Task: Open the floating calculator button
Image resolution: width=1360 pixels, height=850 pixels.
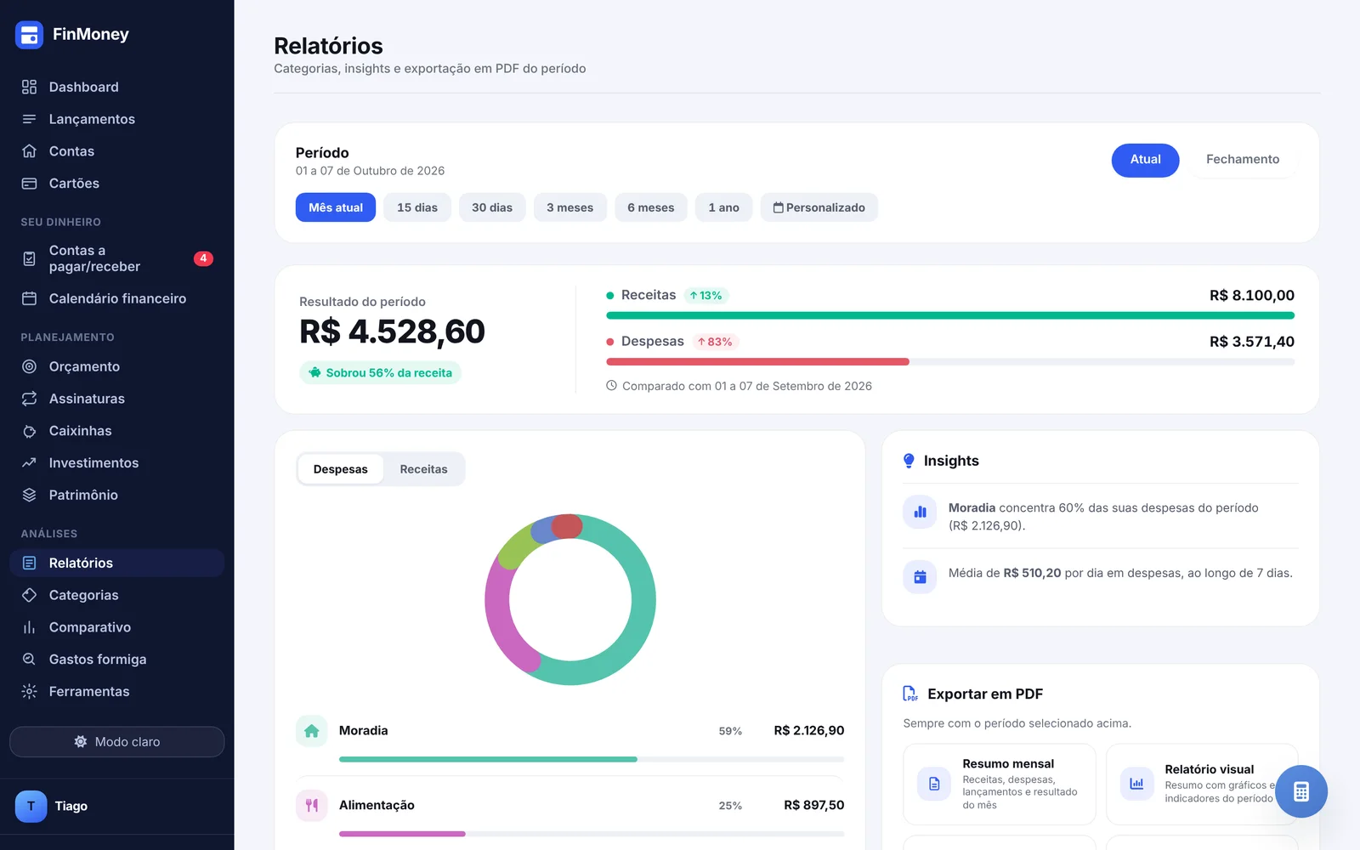Action: [1300, 791]
